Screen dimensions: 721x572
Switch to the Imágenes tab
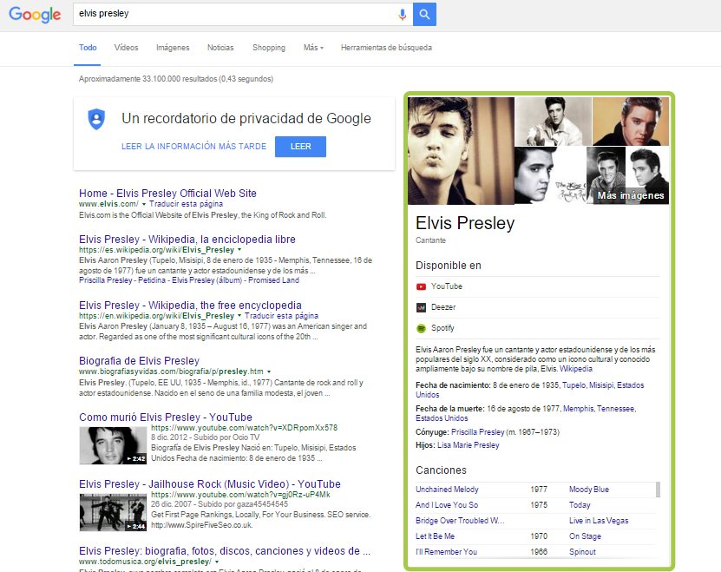click(173, 48)
